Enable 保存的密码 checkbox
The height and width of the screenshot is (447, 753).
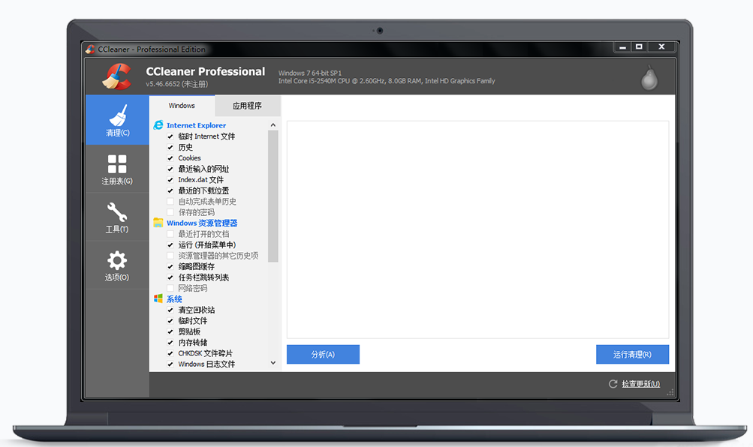170,212
